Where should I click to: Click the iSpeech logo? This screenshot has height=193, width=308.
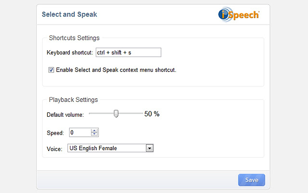coord(239,14)
